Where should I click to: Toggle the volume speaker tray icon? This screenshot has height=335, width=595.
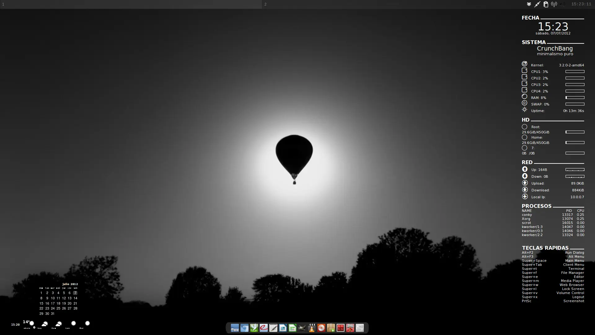click(562, 4)
